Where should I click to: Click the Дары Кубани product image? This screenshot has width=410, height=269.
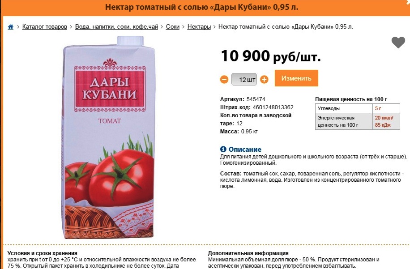coord(109,138)
